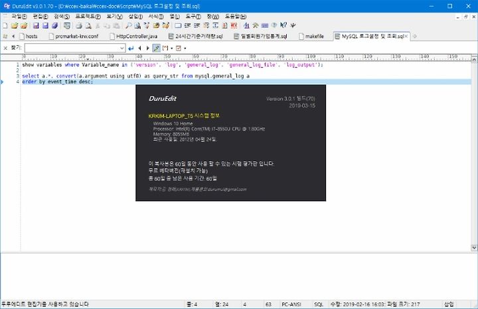Click the save all stacked-disks icon
This screenshot has width=478, height=309.
pos(54,26)
